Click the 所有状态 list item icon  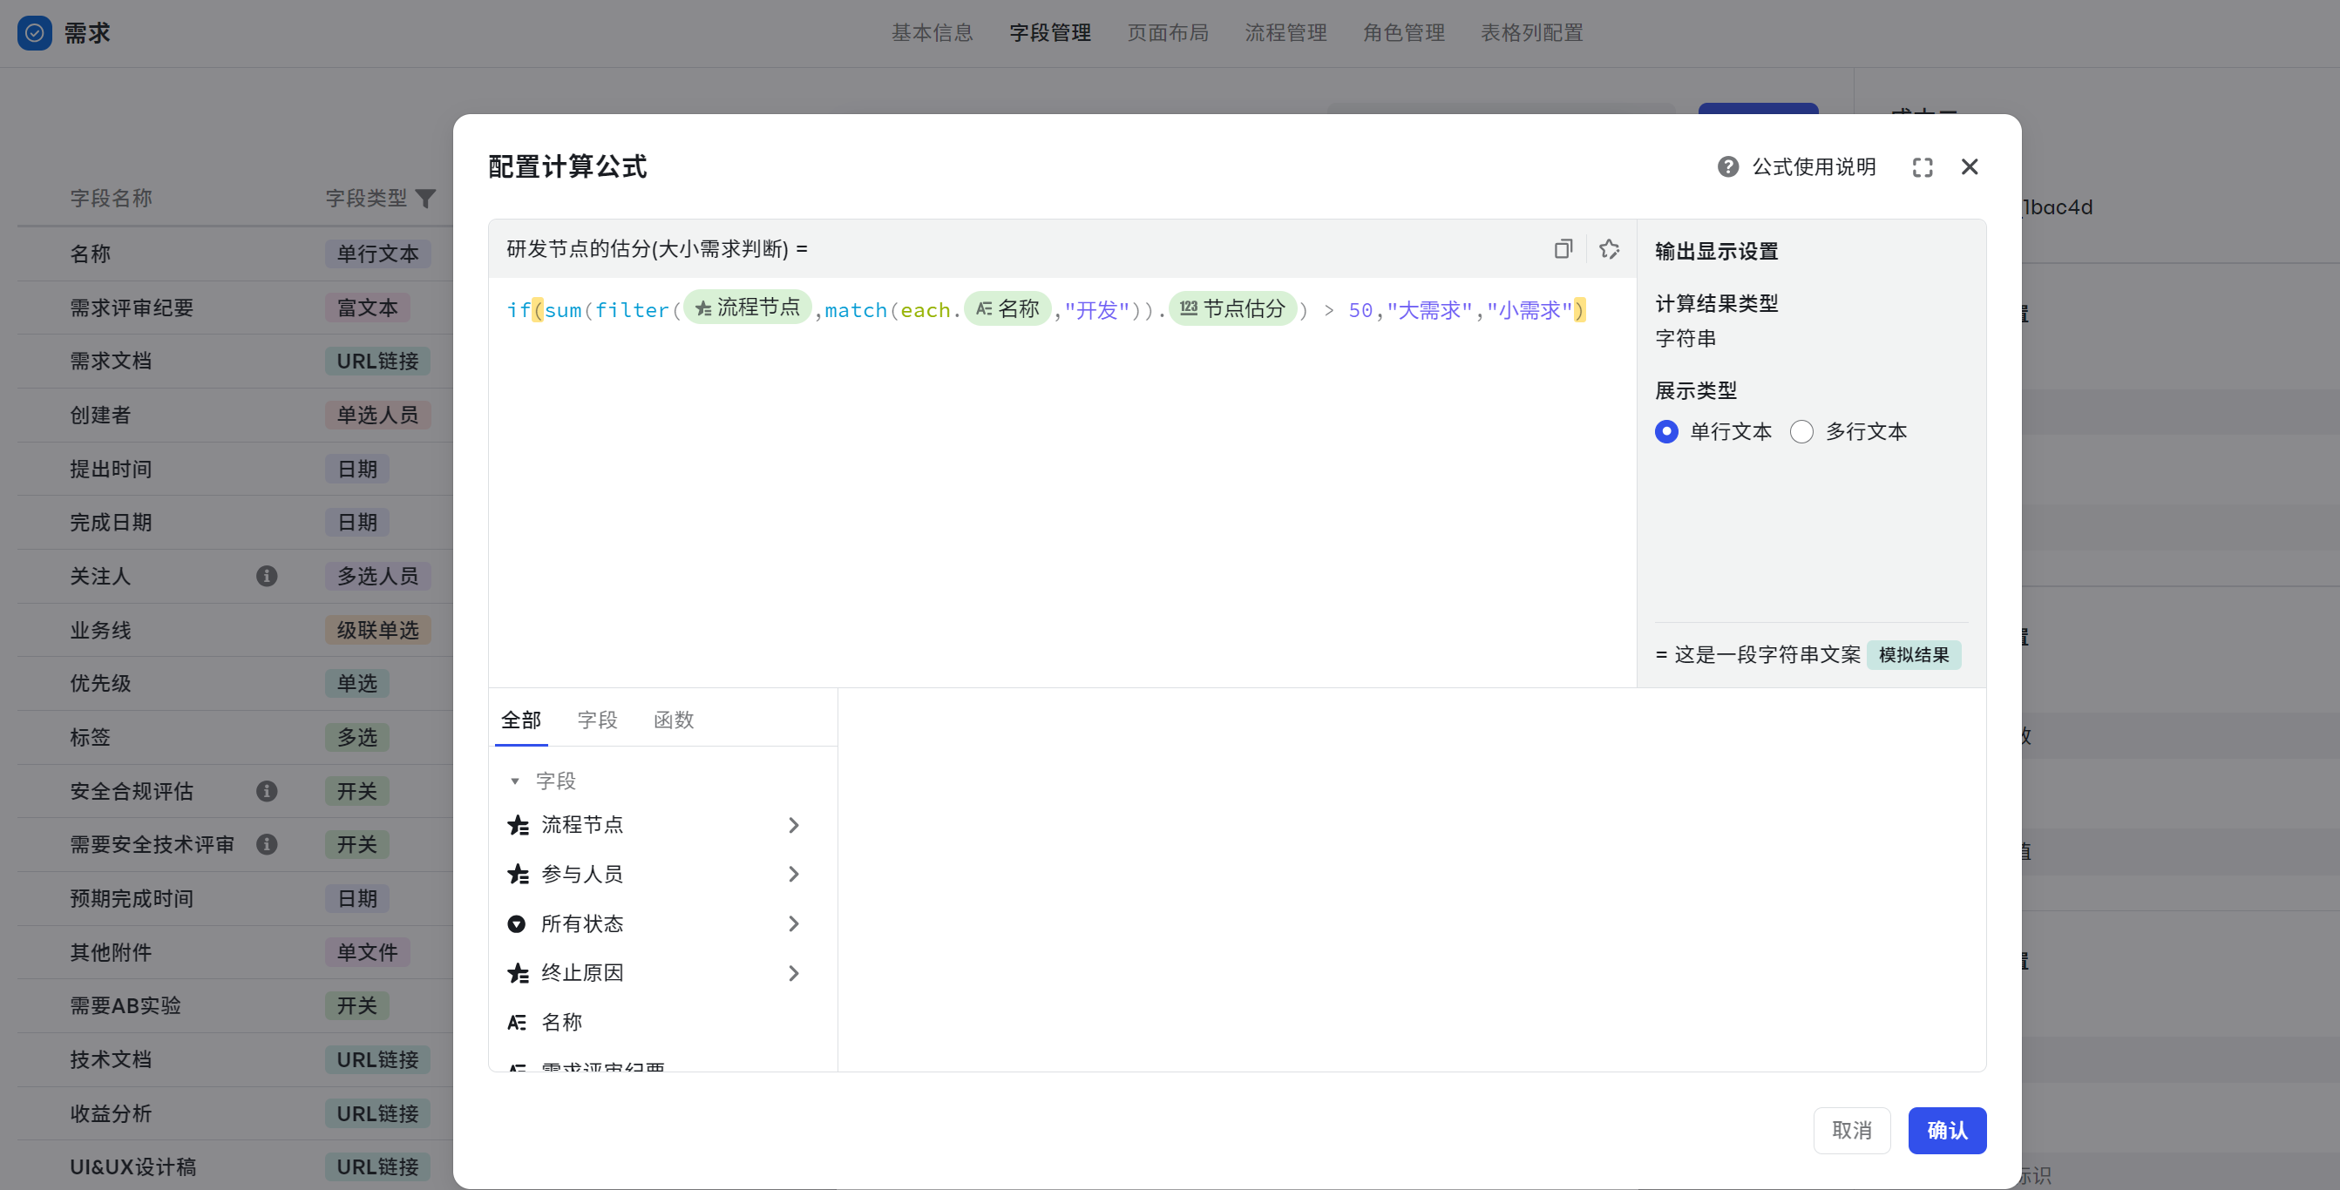point(517,924)
